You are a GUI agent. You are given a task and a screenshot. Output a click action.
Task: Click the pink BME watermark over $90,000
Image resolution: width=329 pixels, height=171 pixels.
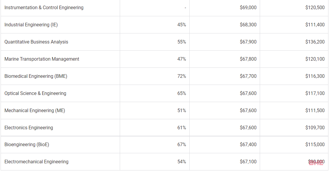point(316,163)
